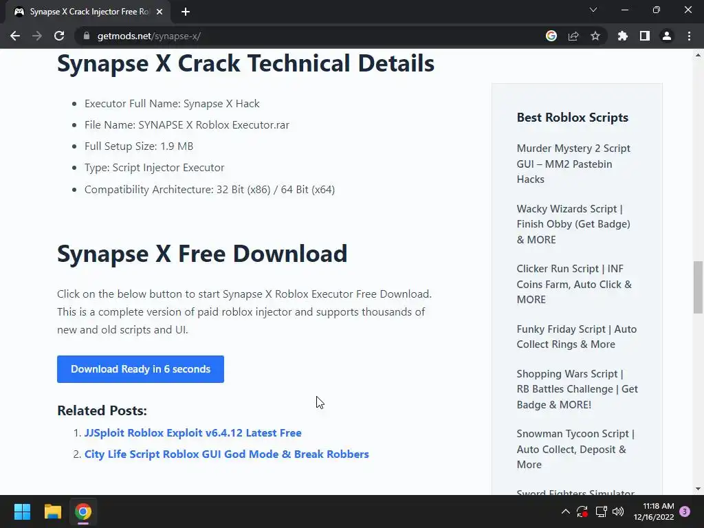Close the Synapse X Crack Injector tab
704x528 pixels.
tap(159, 12)
